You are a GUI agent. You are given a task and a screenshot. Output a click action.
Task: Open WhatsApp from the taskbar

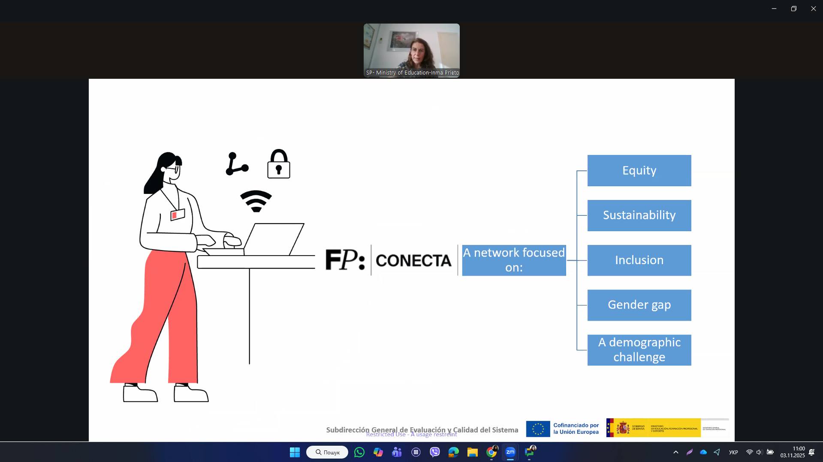pos(359,452)
